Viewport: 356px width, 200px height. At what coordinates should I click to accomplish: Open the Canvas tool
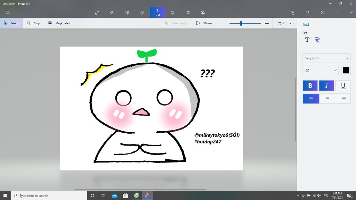(188, 13)
